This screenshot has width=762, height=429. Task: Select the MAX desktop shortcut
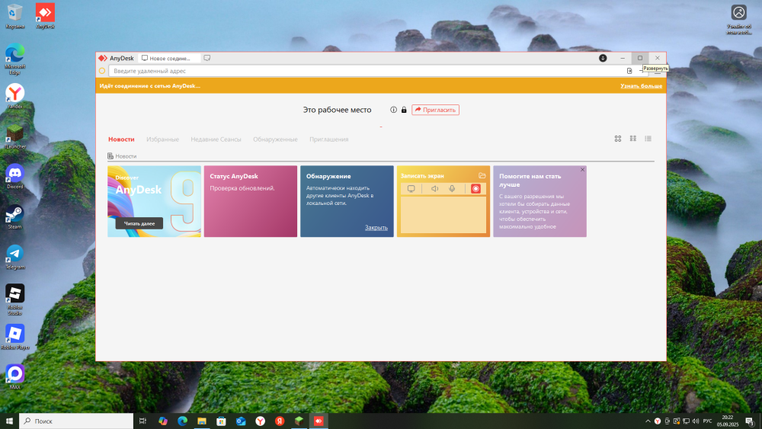click(x=15, y=377)
